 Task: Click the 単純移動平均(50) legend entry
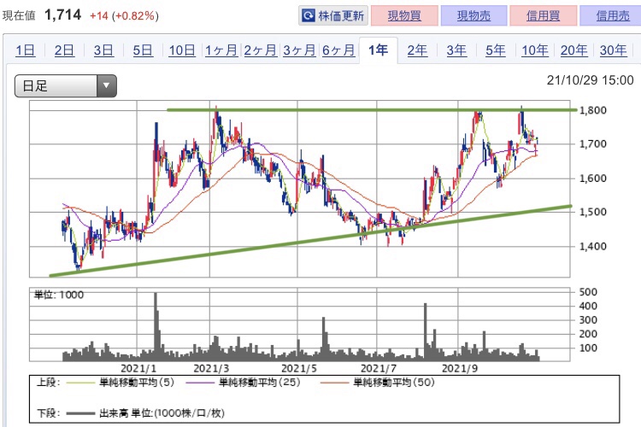[x=378, y=383]
